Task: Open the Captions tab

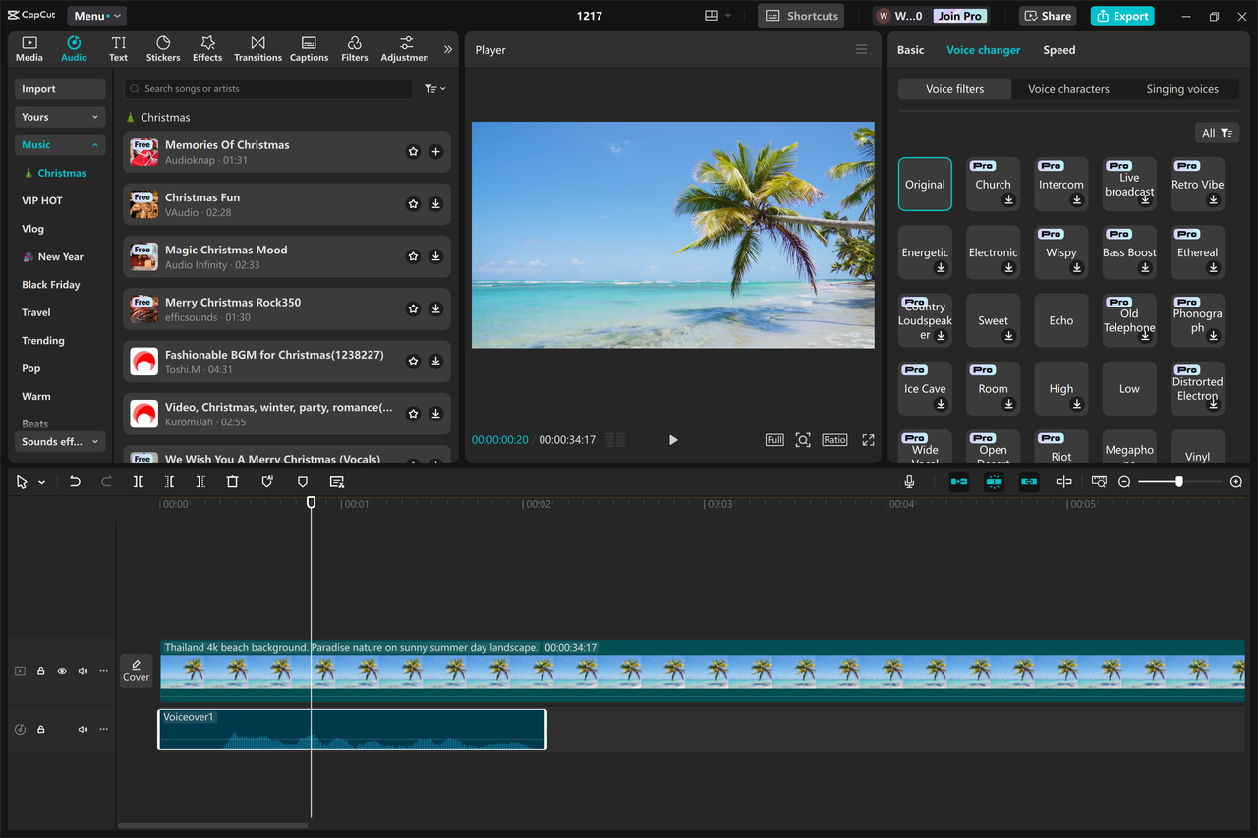Action: [309, 49]
